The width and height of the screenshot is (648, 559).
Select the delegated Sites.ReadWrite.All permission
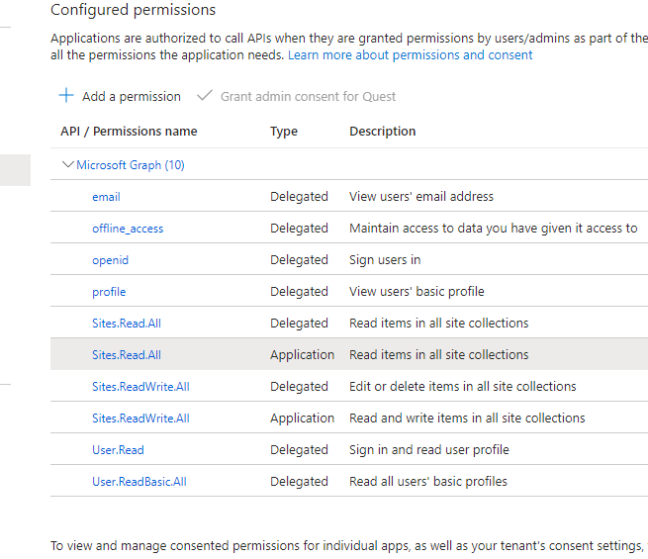tap(140, 387)
